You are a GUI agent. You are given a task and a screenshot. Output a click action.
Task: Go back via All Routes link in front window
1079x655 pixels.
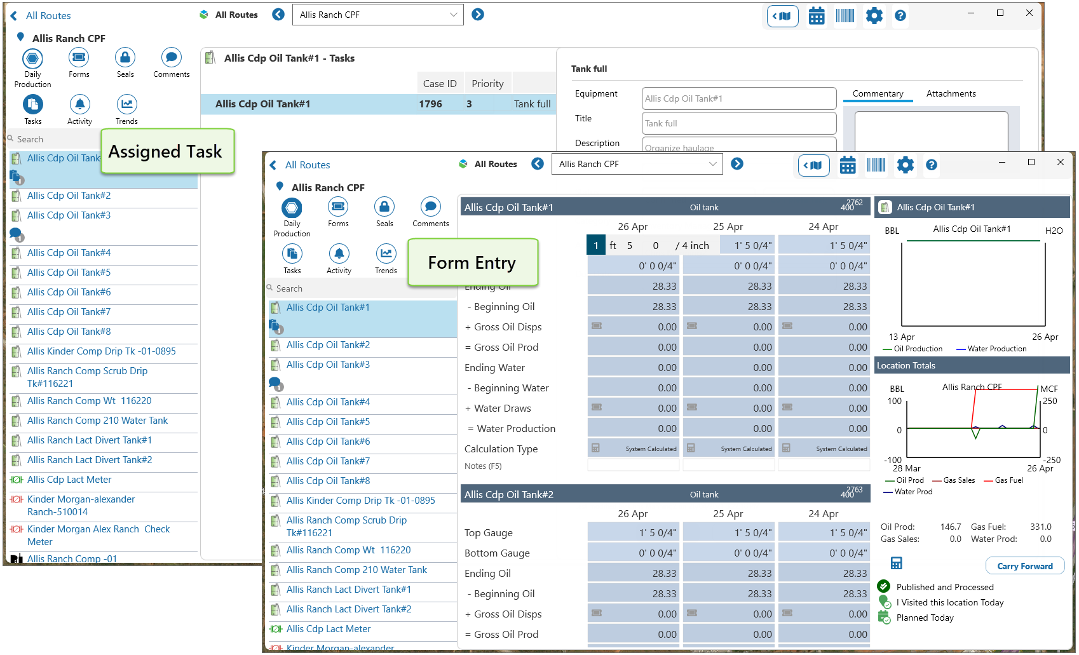pyautogui.click(x=307, y=165)
